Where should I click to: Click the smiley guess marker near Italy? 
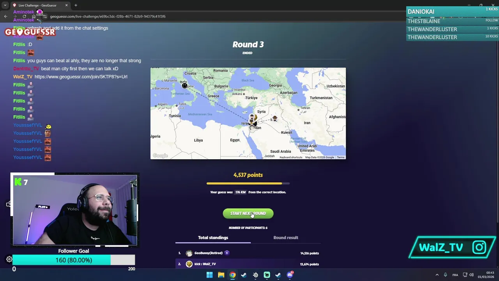pyautogui.click(x=184, y=86)
